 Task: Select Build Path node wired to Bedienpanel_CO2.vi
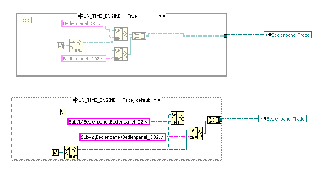point(121,54)
